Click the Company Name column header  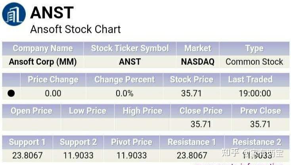coord(43,49)
